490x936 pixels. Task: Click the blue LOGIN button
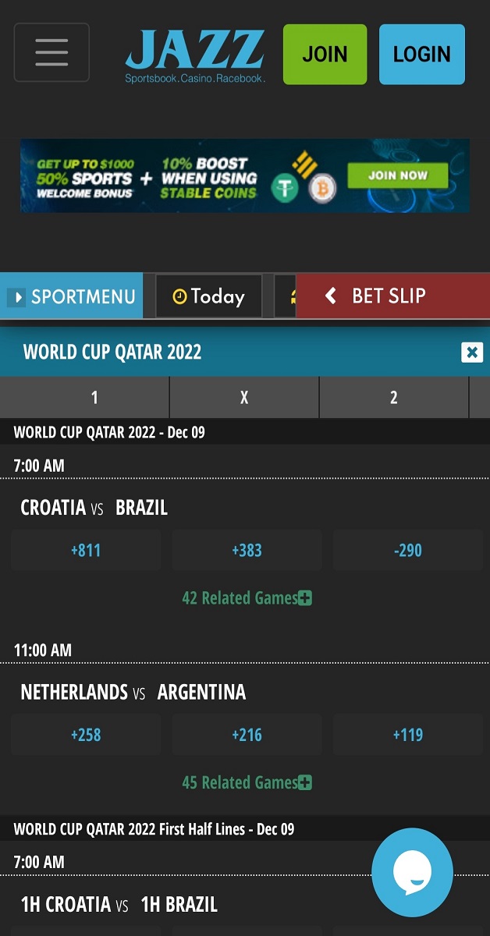[422, 55]
